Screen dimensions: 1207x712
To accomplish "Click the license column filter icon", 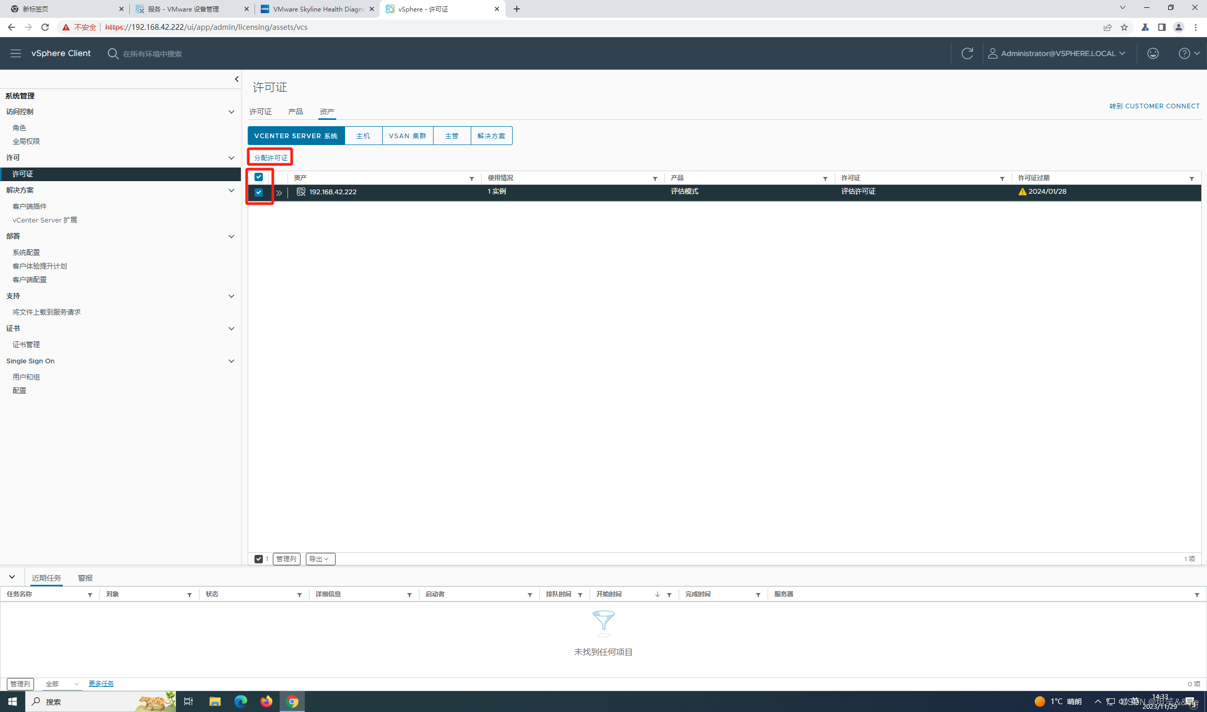I will [1002, 179].
